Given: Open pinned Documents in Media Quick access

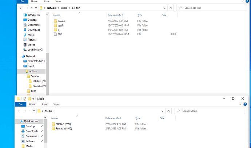Looking at the screenshot, I should pyautogui.click(x=32, y=136).
